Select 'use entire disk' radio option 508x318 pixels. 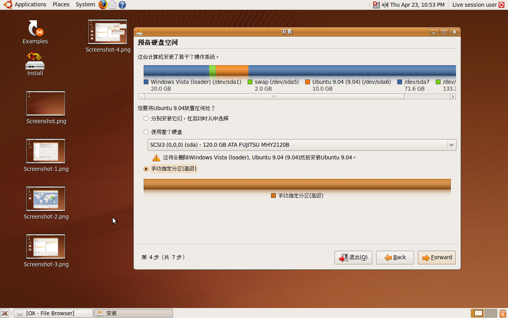coord(146,132)
